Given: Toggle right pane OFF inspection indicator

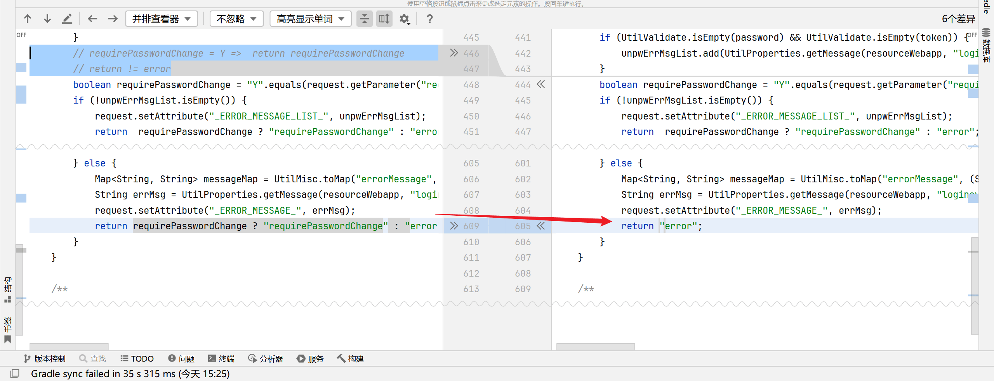Looking at the screenshot, I should click(x=972, y=35).
